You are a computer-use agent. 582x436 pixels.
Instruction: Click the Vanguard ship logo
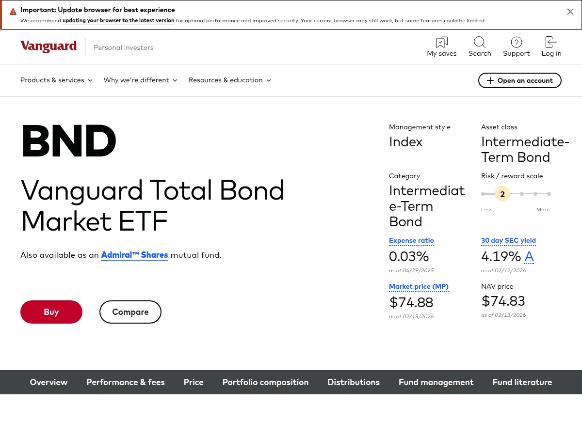[x=48, y=47]
